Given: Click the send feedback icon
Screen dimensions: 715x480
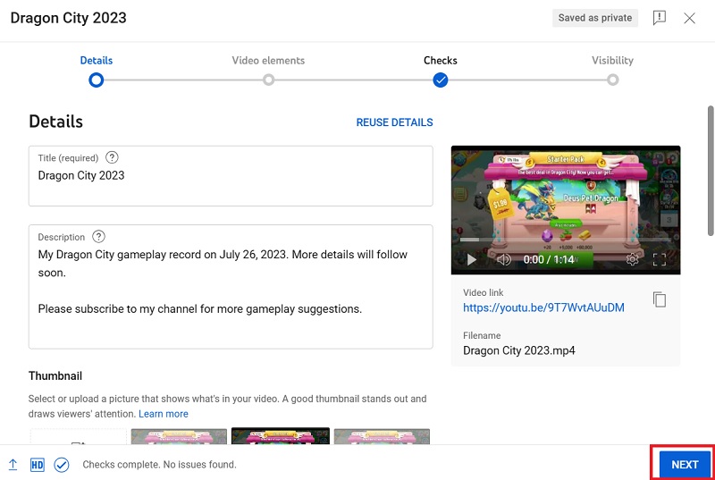Looking at the screenshot, I should [x=660, y=18].
